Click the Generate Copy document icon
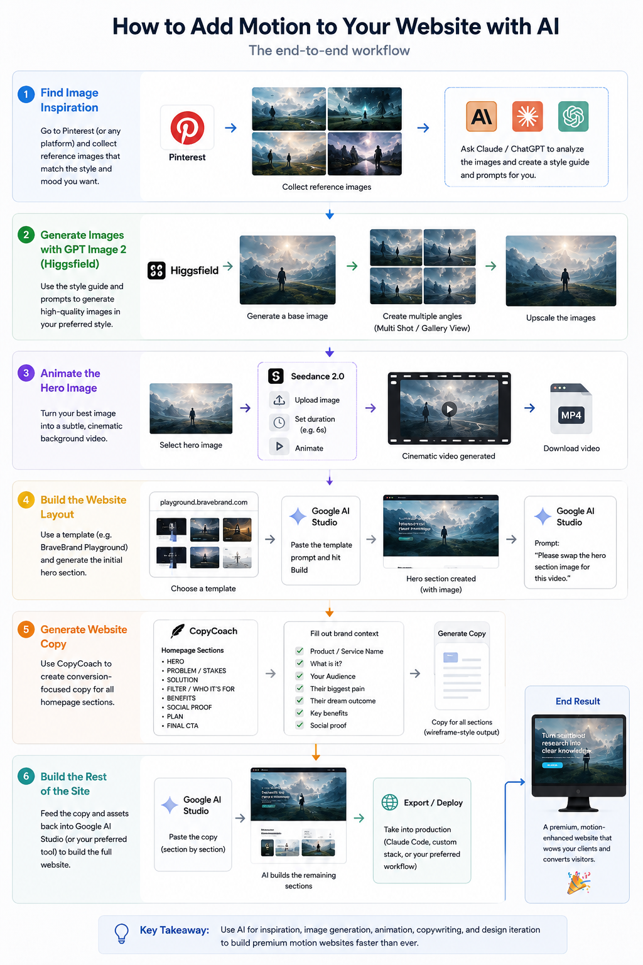The width and height of the screenshot is (643, 965). pos(462,677)
